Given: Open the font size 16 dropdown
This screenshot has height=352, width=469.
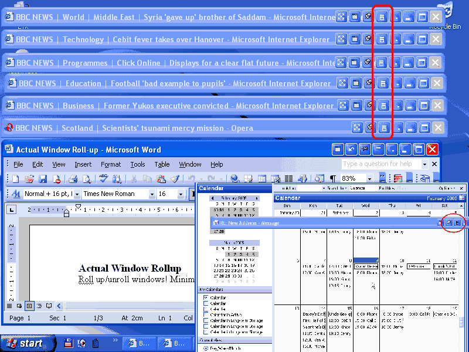Looking at the screenshot, I should (181, 194).
